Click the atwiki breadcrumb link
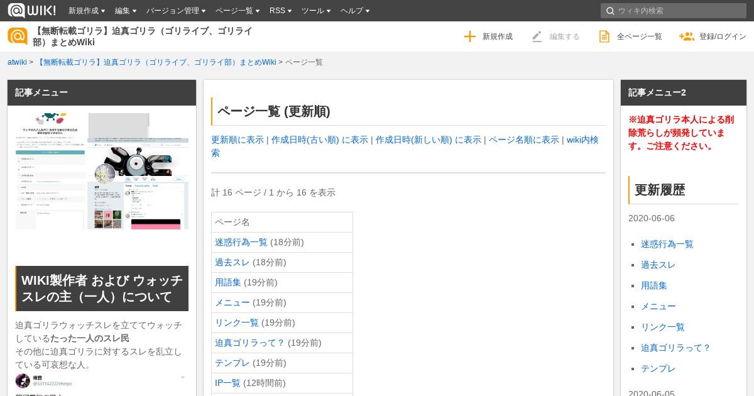Image resolution: width=754 pixels, height=396 pixels. [x=17, y=62]
